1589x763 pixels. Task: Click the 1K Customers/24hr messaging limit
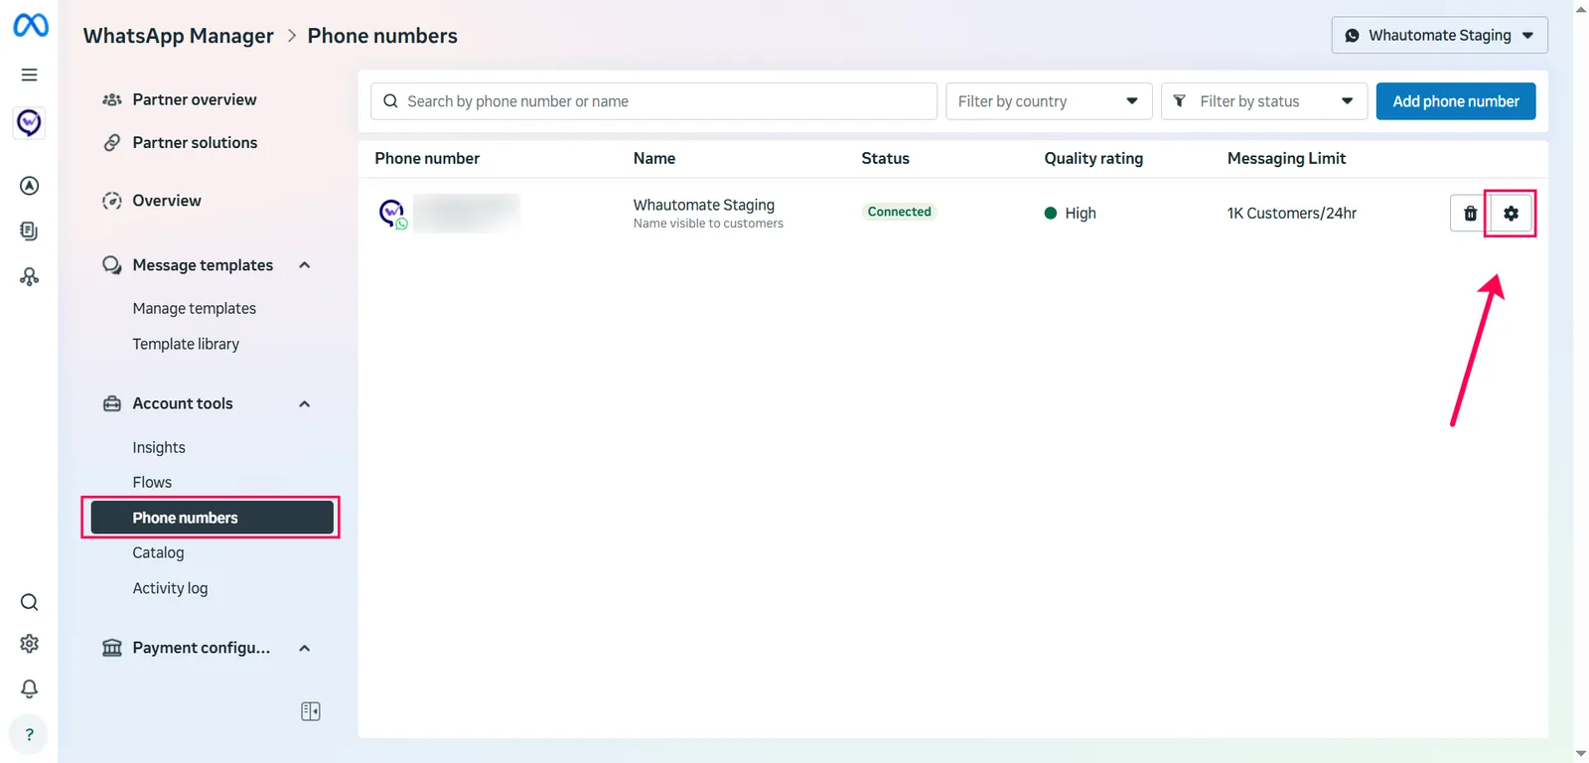1292,213
